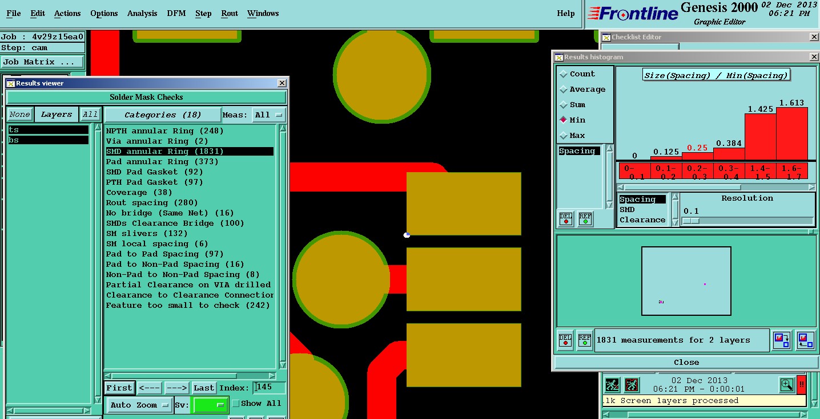The height and width of the screenshot is (419, 820).
Task: Click the REF icon below the Spacing list
Action: coord(585,219)
